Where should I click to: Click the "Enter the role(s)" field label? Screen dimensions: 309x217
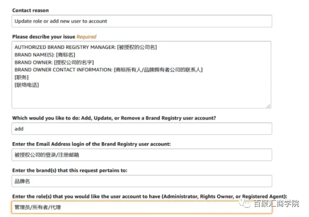150,196
